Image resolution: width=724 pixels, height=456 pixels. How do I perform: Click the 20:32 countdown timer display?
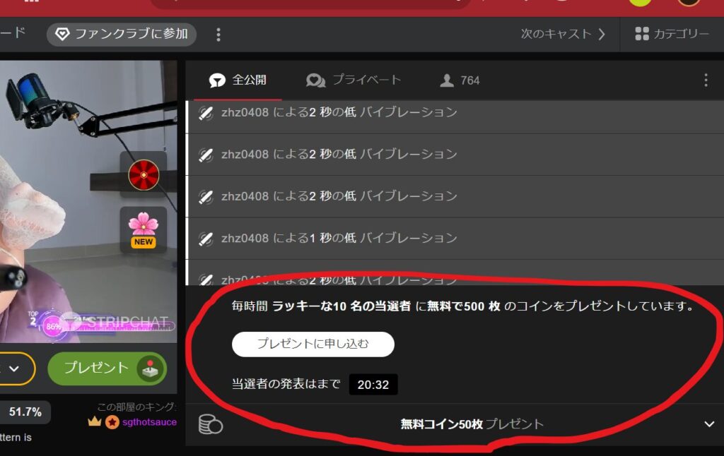pos(373,384)
